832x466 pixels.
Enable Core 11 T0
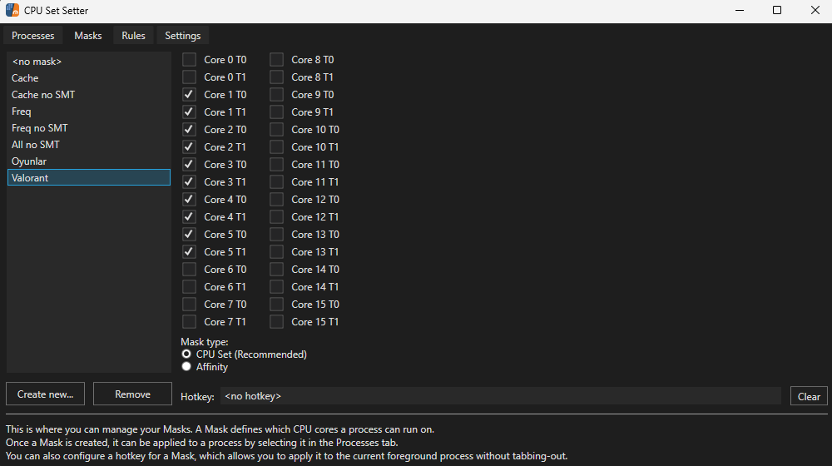point(276,165)
